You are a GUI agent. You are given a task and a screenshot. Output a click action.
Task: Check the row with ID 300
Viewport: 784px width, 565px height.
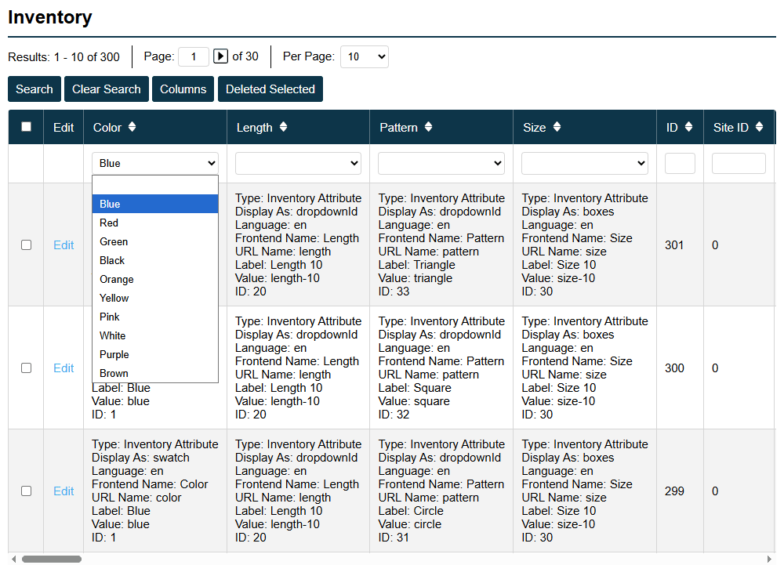27,368
